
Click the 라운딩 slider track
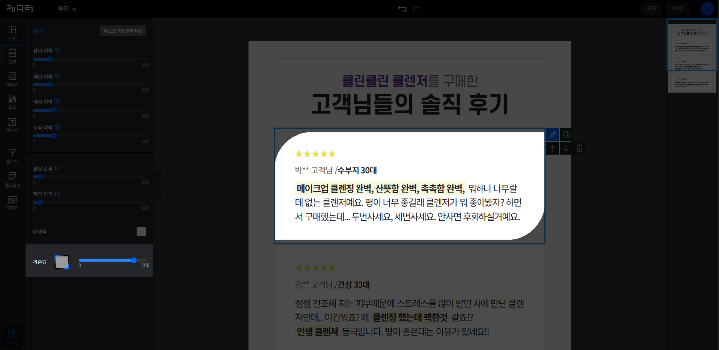113,260
